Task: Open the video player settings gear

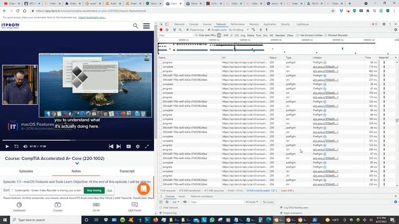Action: pyautogui.click(x=138, y=146)
